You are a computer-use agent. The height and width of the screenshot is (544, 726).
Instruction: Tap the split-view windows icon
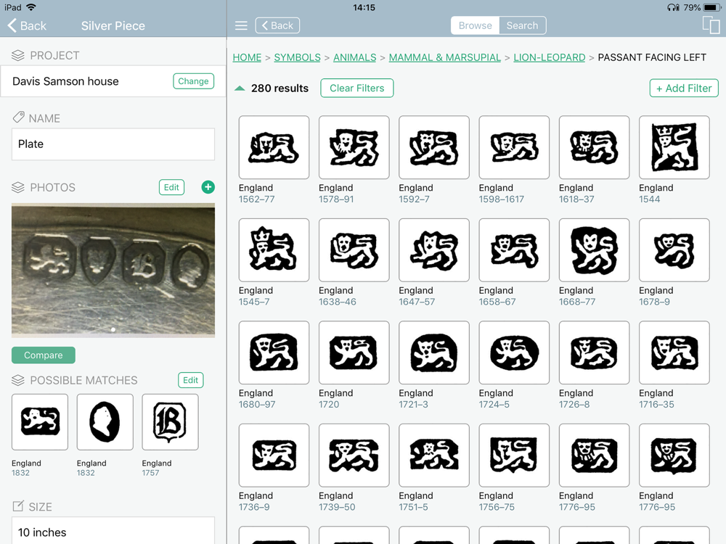[x=711, y=25]
